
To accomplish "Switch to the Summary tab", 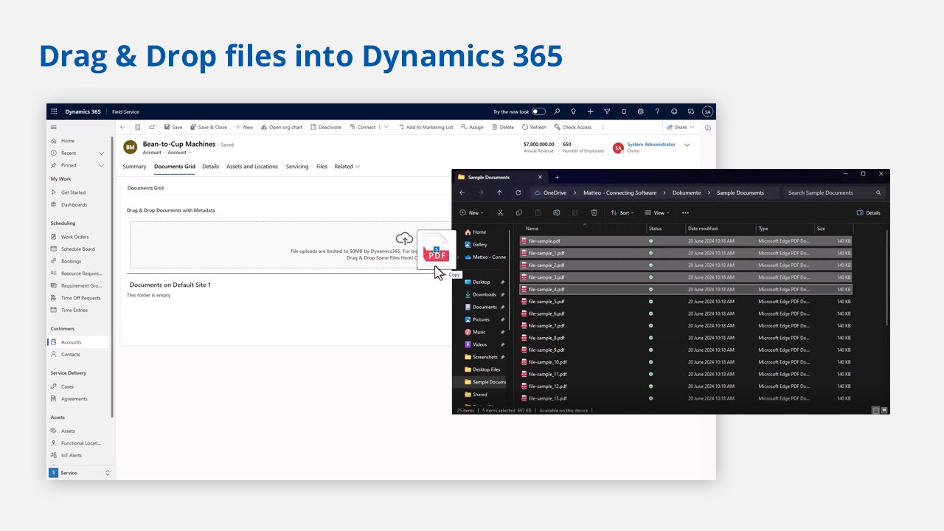I will (x=134, y=167).
